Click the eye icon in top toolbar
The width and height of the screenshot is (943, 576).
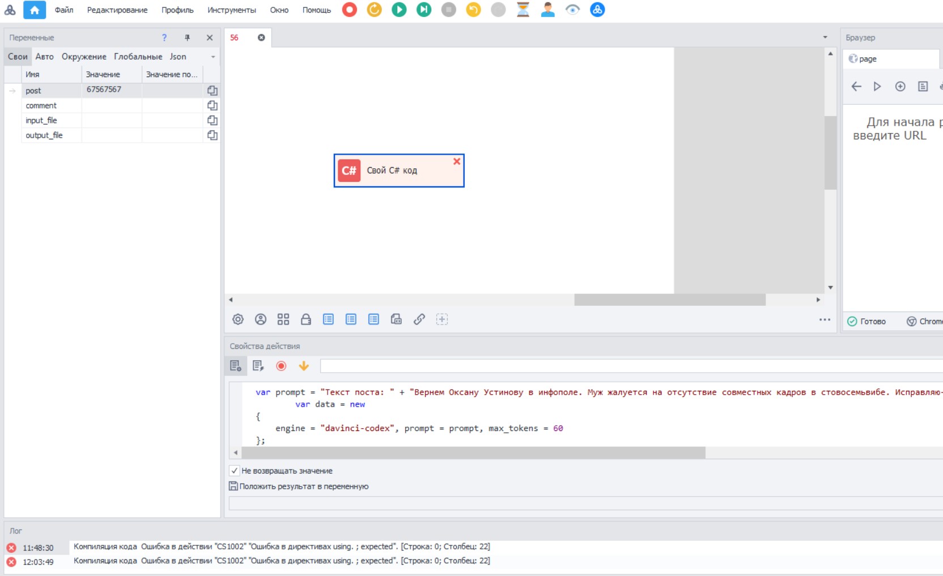pyautogui.click(x=572, y=10)
